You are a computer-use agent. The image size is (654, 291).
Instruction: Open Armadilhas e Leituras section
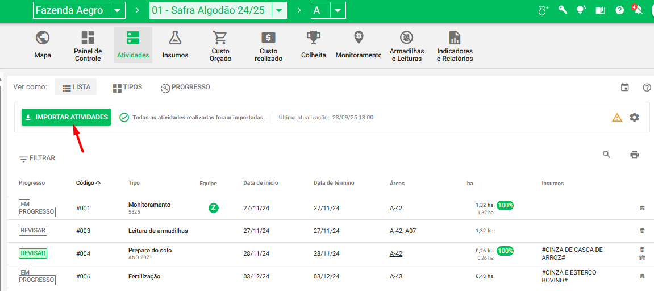tap(406, 46)
